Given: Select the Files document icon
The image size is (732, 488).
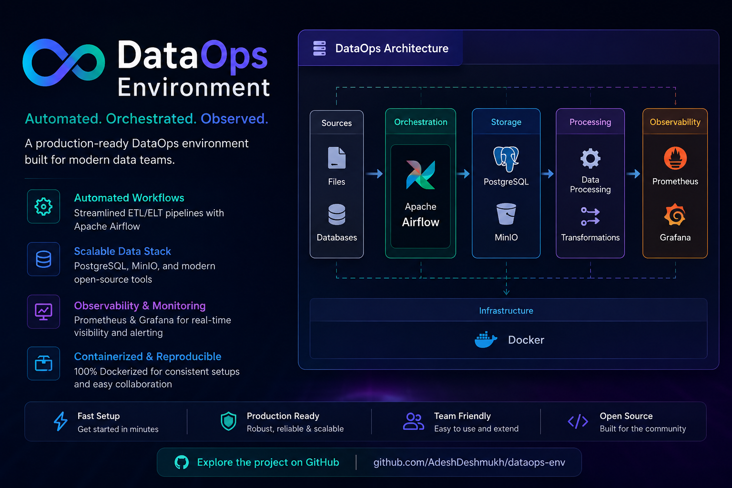Looking at the screenshot, I should pyautogui.click(x=336, y=158).
